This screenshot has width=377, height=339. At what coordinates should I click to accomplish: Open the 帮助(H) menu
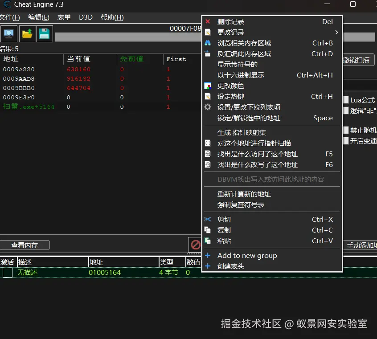(x=112, y=17)
